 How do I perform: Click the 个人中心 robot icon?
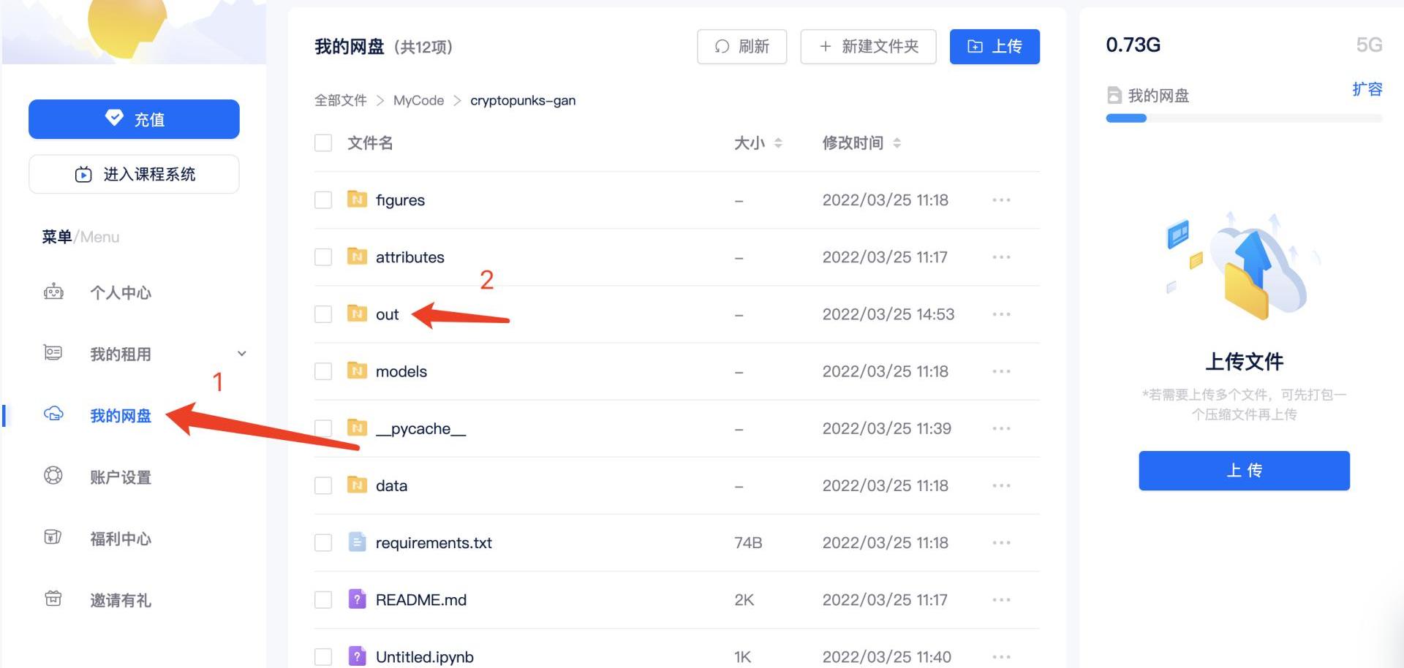click(53, 292)
